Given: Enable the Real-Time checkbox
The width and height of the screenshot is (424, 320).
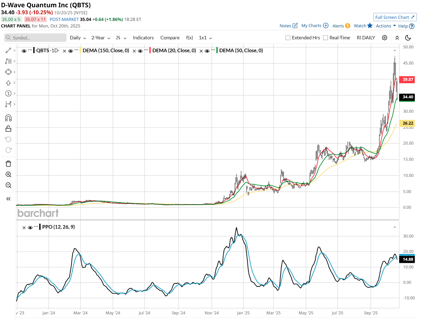Looking at the screenshot, I should coord(325,38).
